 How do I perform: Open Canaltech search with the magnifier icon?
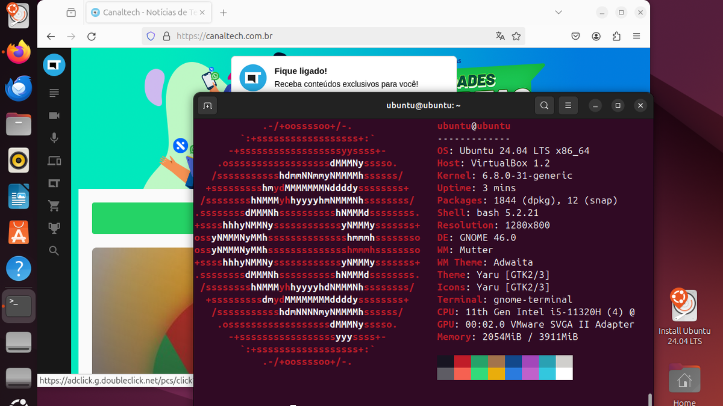(x=54, y=251)
